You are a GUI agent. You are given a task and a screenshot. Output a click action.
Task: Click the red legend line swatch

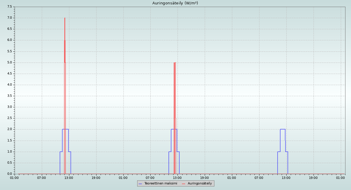coord(184,184)
